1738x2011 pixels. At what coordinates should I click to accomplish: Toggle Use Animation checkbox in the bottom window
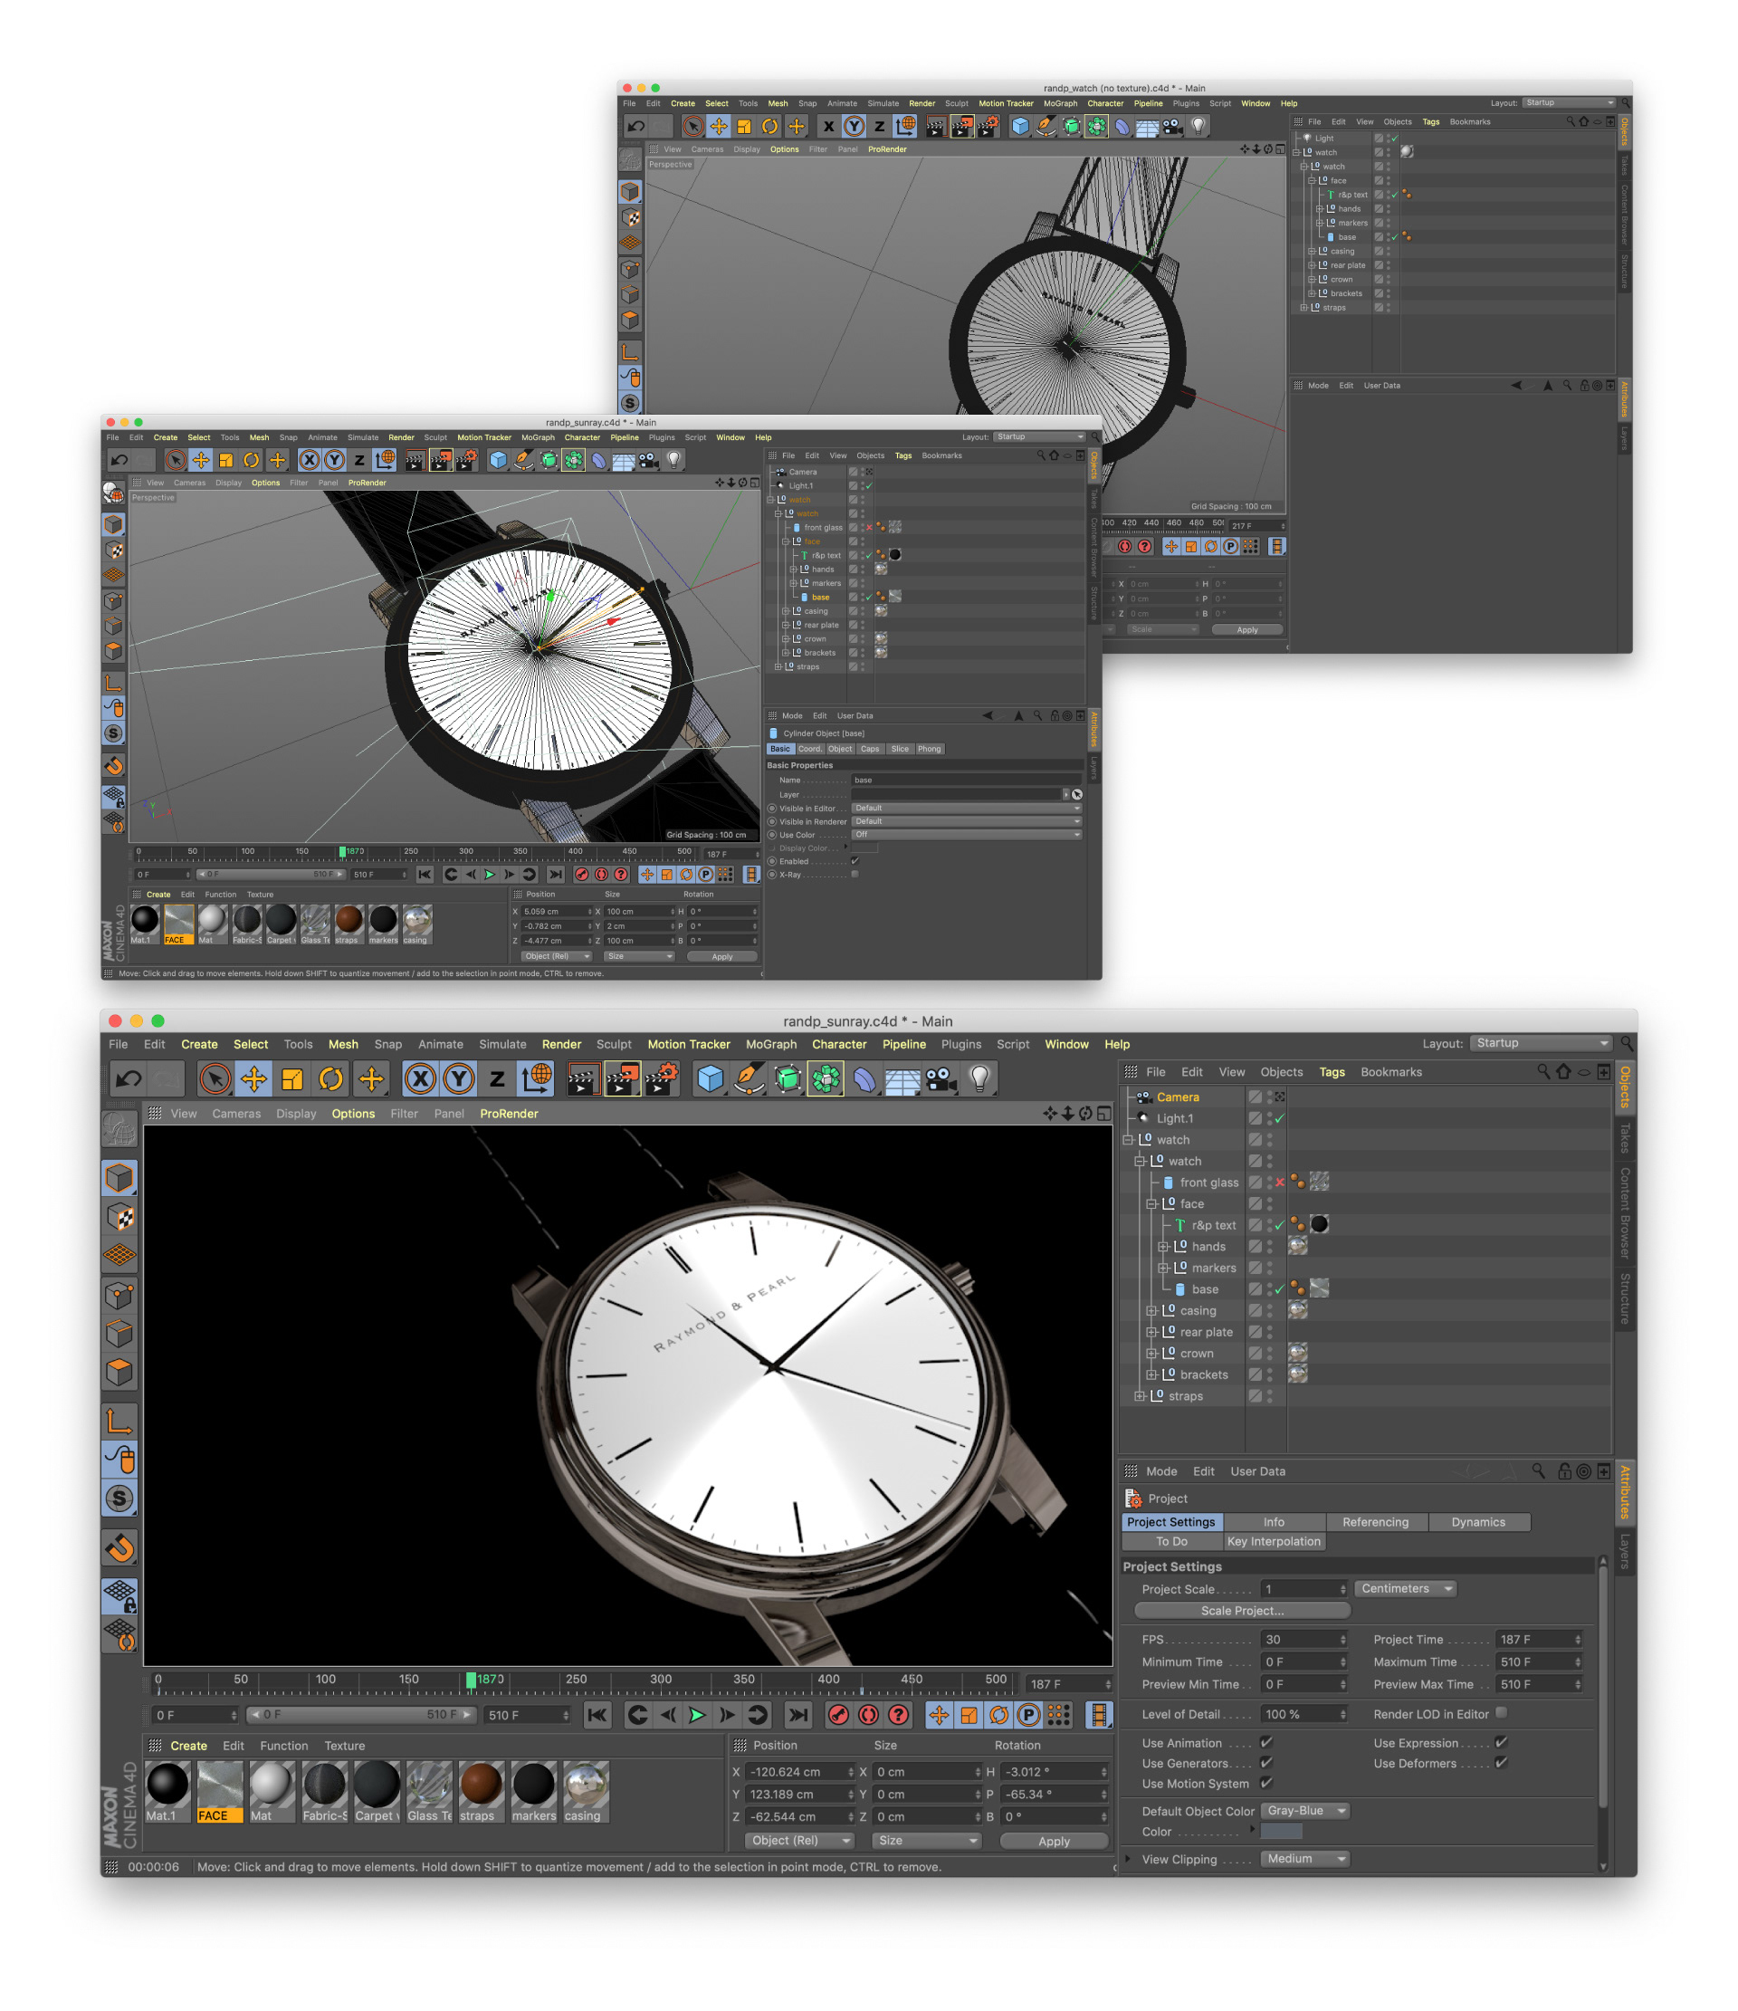[1265, 1742]
